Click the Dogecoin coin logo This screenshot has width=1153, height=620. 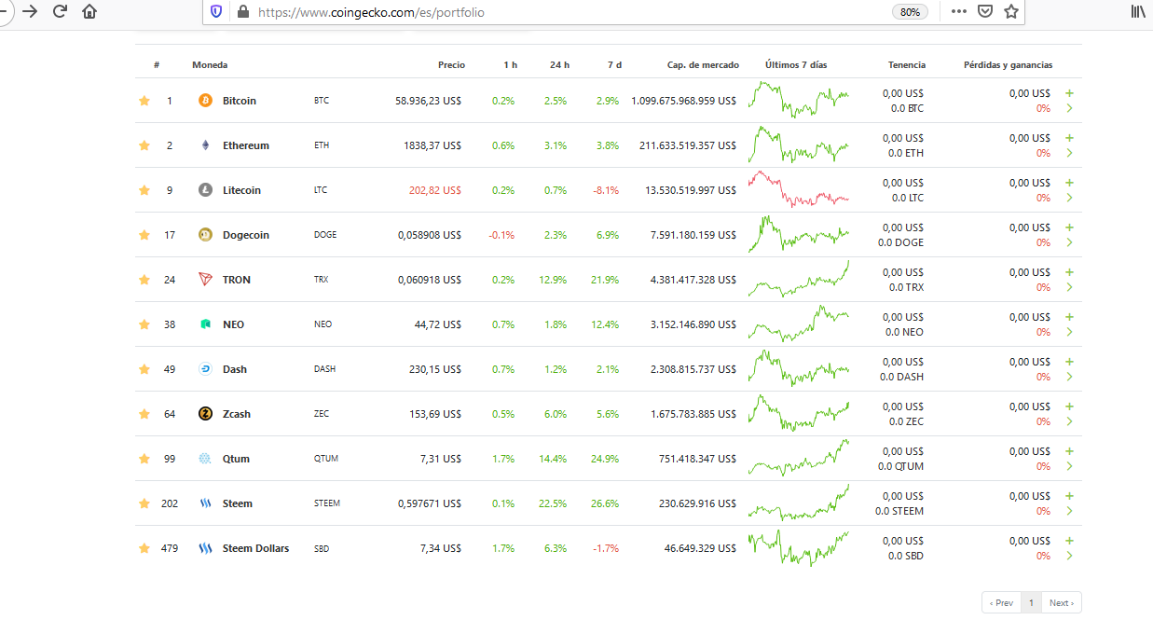pos(205,235)
